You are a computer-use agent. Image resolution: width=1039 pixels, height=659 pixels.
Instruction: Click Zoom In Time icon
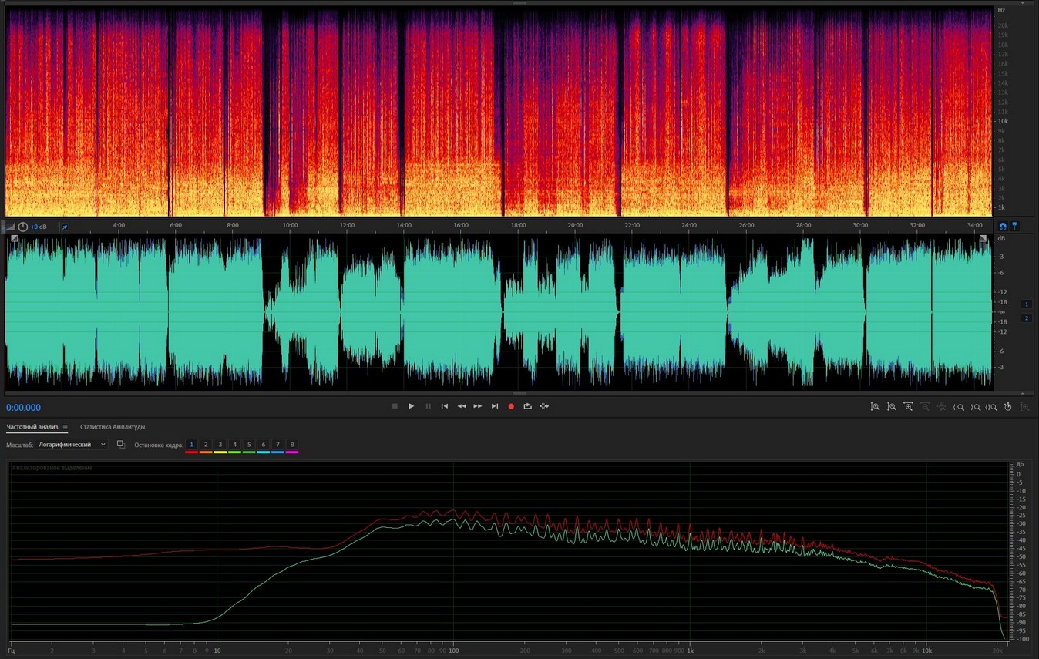coord(909,406)
